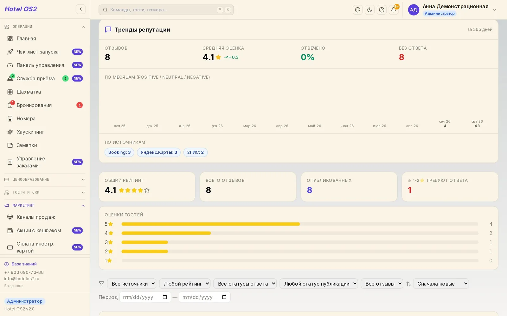Click the 4-star rating progress bar
507x316 pixels.
click(300, 233)
